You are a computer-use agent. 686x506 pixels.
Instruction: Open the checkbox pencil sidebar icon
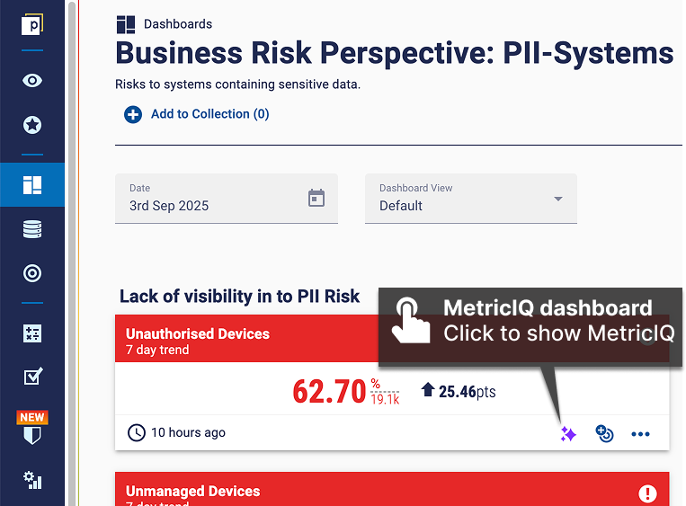click(x=32, y=376)
